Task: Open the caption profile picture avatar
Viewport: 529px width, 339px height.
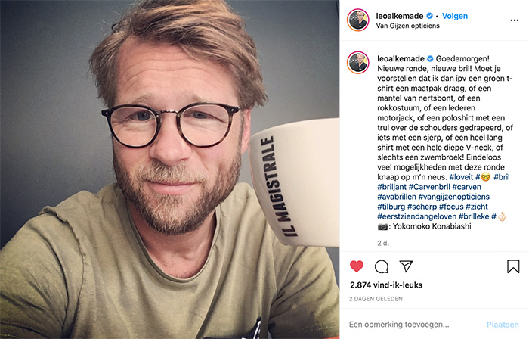Action: (358, 63)
